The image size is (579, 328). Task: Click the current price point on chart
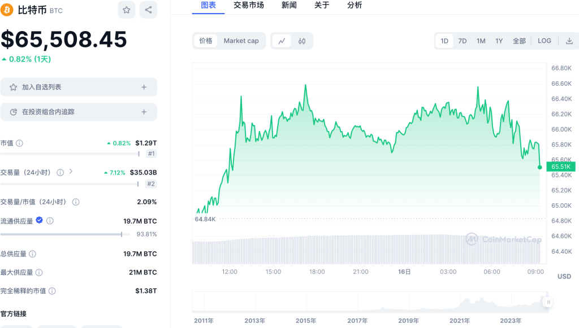coord(539,167)
